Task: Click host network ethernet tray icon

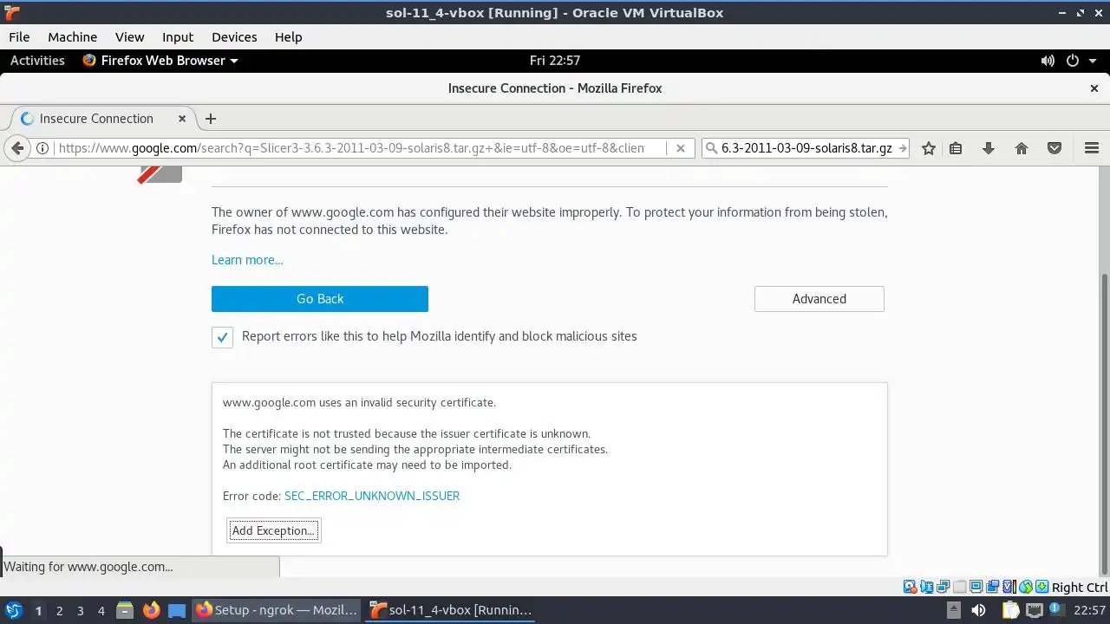Action: (x=1035, y=610)
